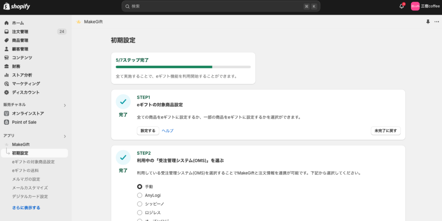Viewport: 442px width, 221px height.
Task: Click the 販売チャネル section label
Action: [15, 105]
